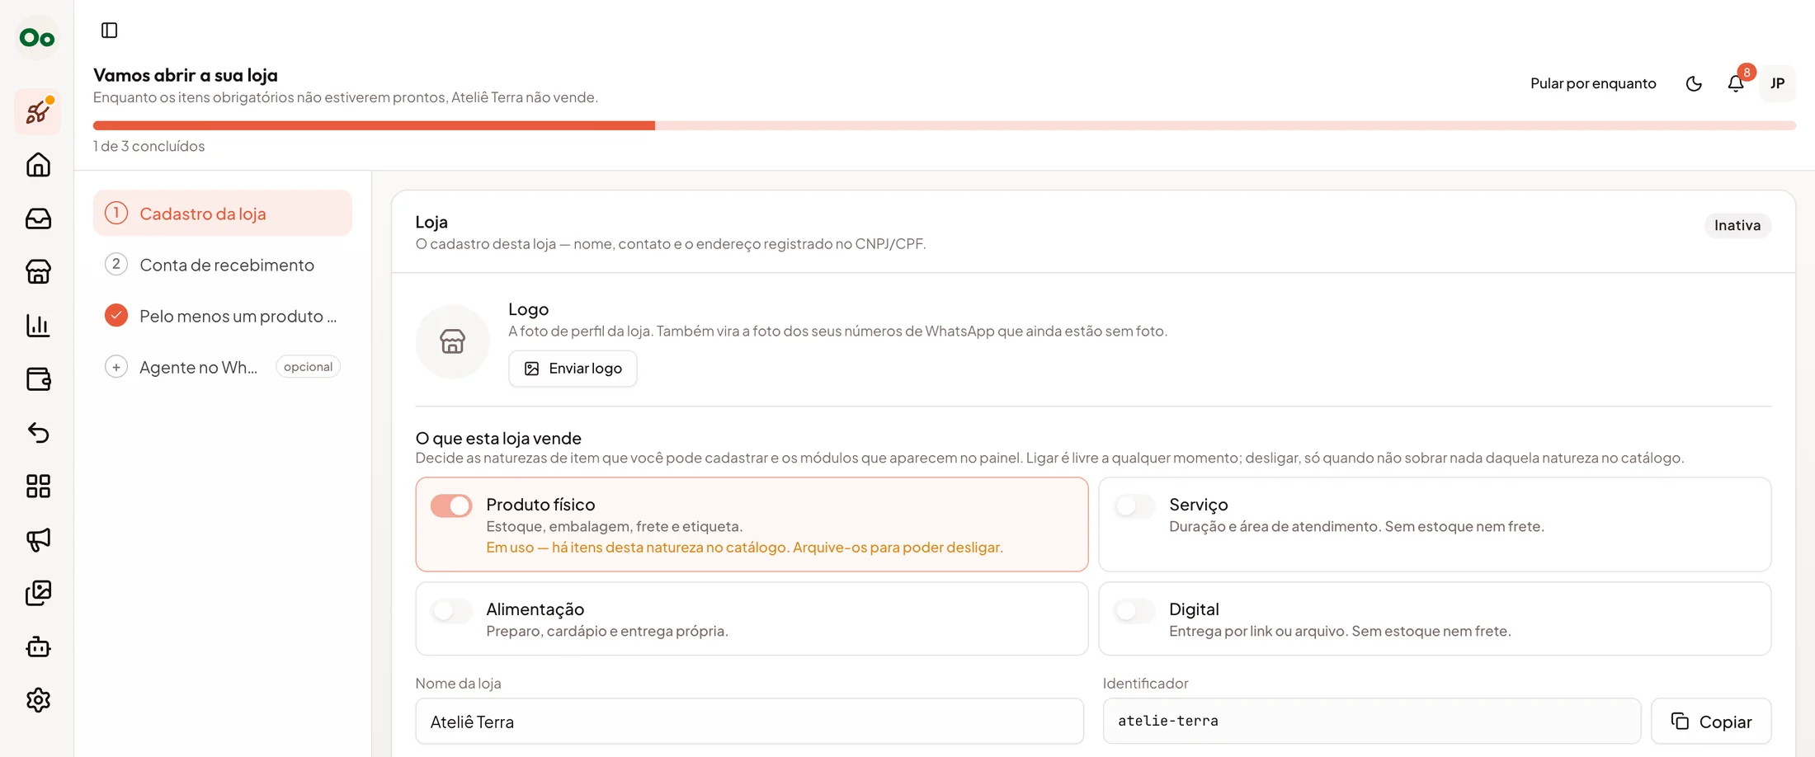1815x757 pixels.
Task: Switch theme with the moon icon
Action: click(x=1694, y=83)
